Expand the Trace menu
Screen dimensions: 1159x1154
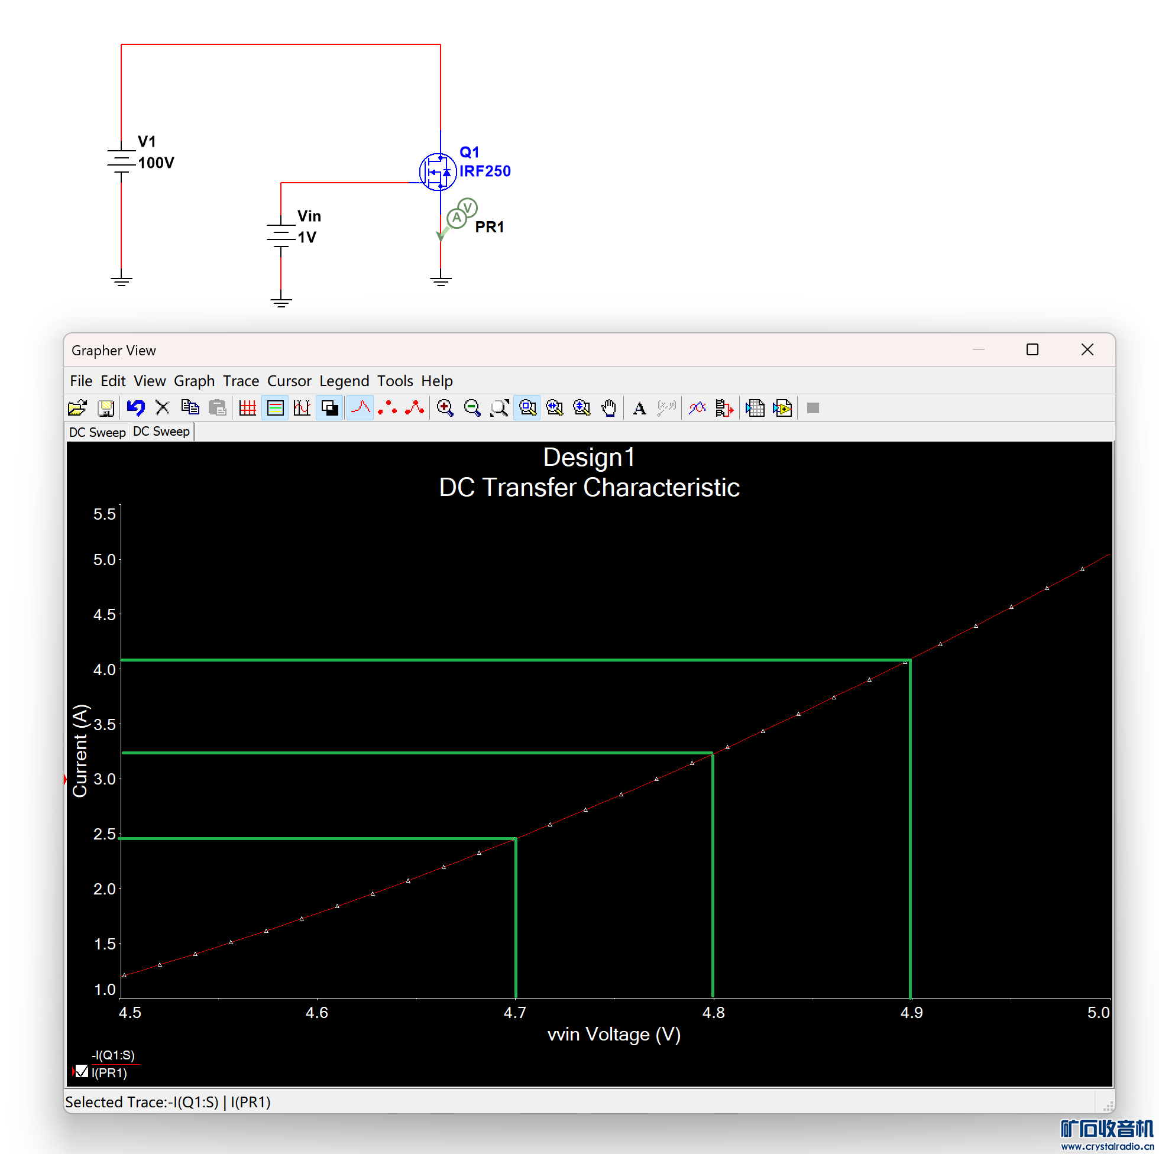click(241, 381)
